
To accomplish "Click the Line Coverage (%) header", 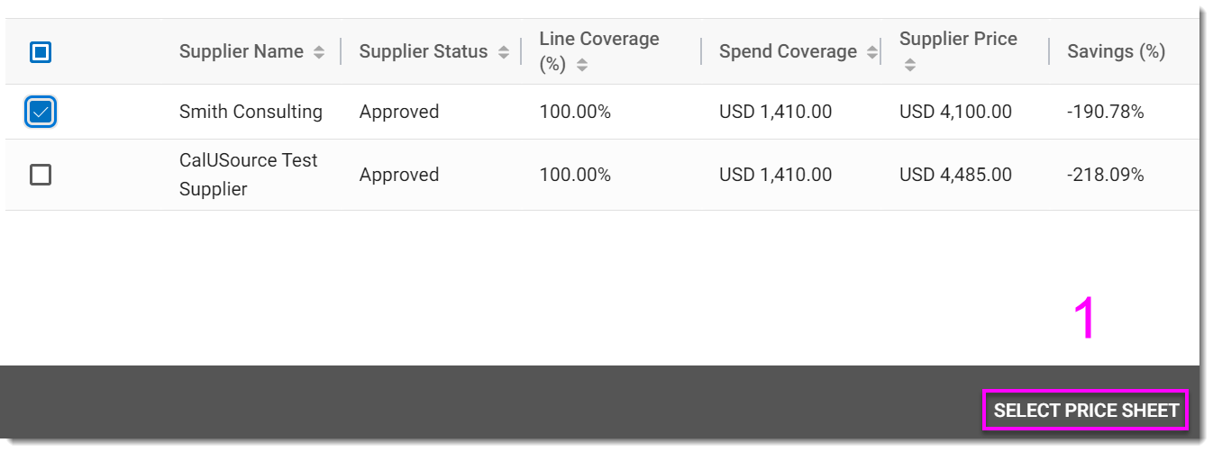I will coord(598,40).
